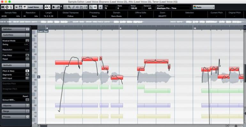Open the Range tab
Screen dimensions: 246x127
(13, 111)
